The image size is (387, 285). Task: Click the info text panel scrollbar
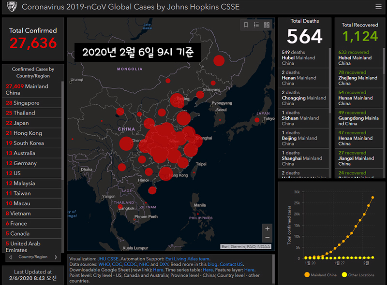tap(273, 269)
